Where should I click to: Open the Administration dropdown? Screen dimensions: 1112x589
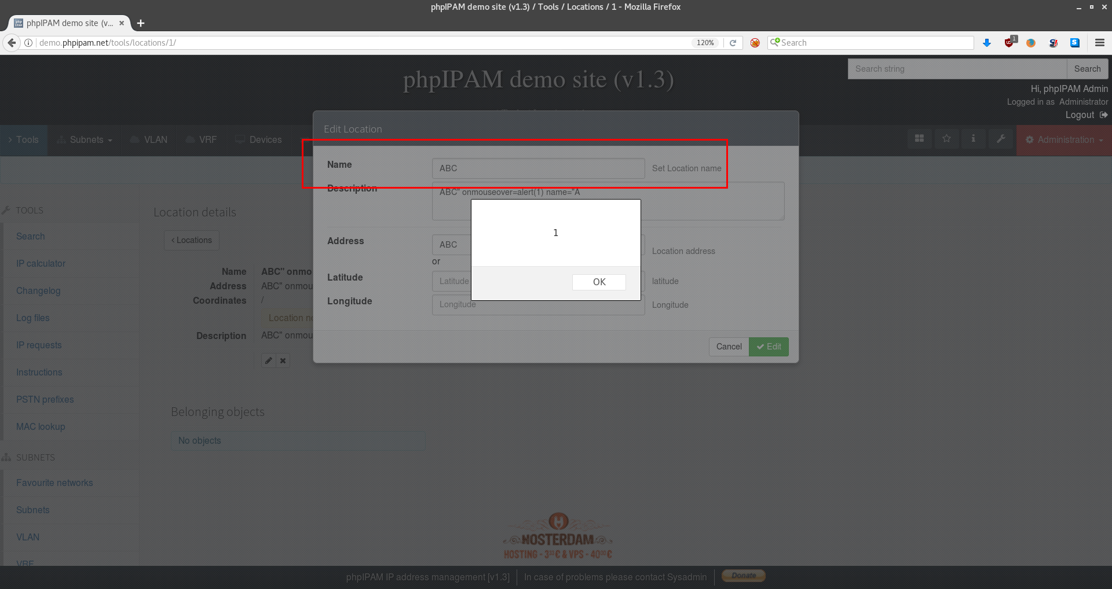point(1063,139)
